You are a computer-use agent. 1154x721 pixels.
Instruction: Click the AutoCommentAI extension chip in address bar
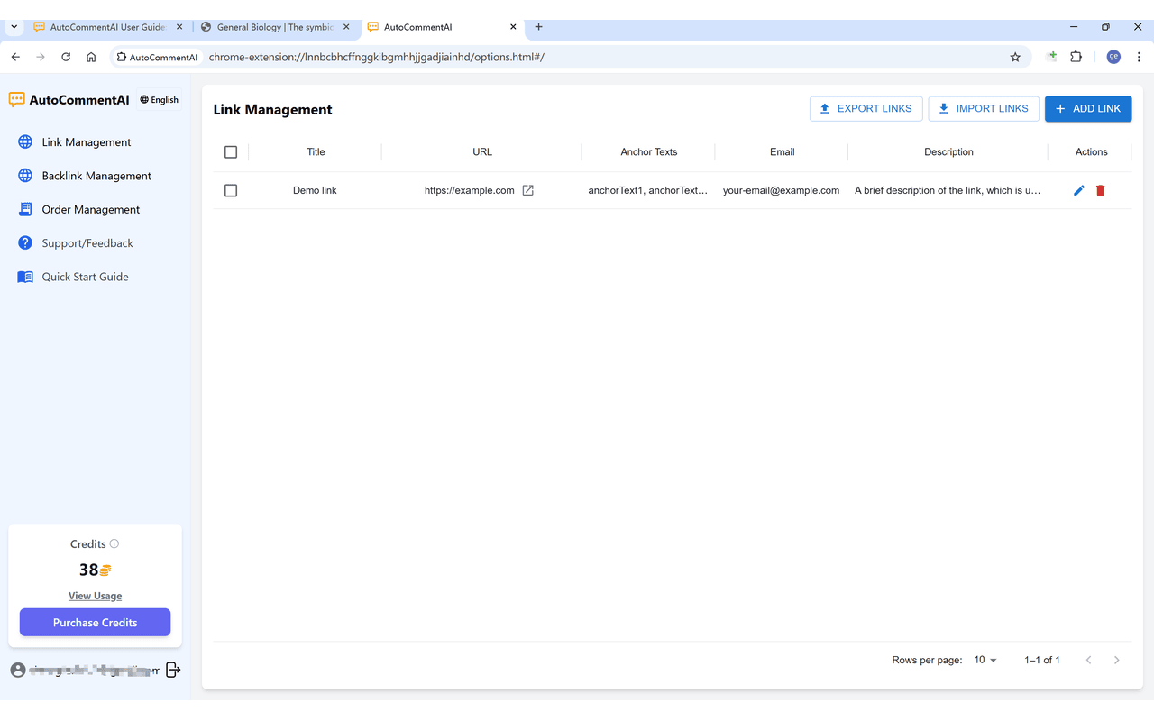[x=158, y=57]
